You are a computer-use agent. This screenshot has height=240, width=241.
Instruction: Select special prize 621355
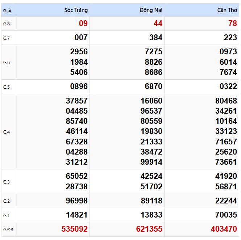coord(149,229)
